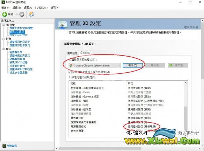Collapse the Display tree node
The height and width of the screenshot is (151, 204).
point(3,49)
